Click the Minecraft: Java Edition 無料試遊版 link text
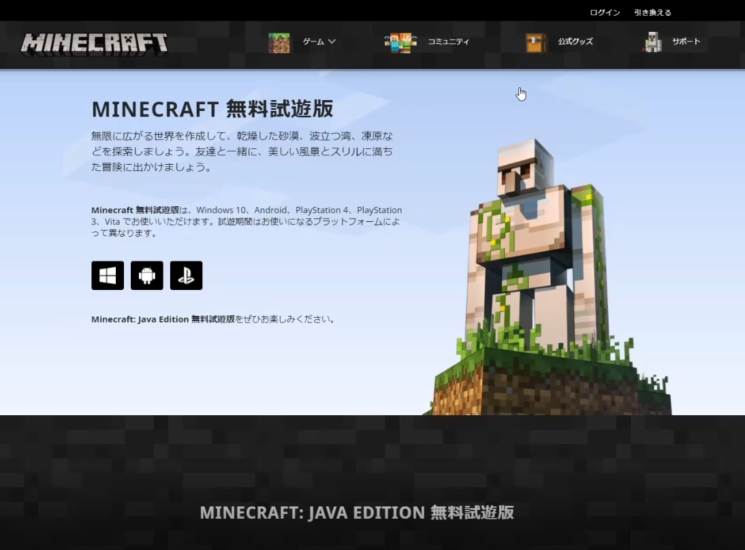 pyautogui.click(x=163, y=319)
